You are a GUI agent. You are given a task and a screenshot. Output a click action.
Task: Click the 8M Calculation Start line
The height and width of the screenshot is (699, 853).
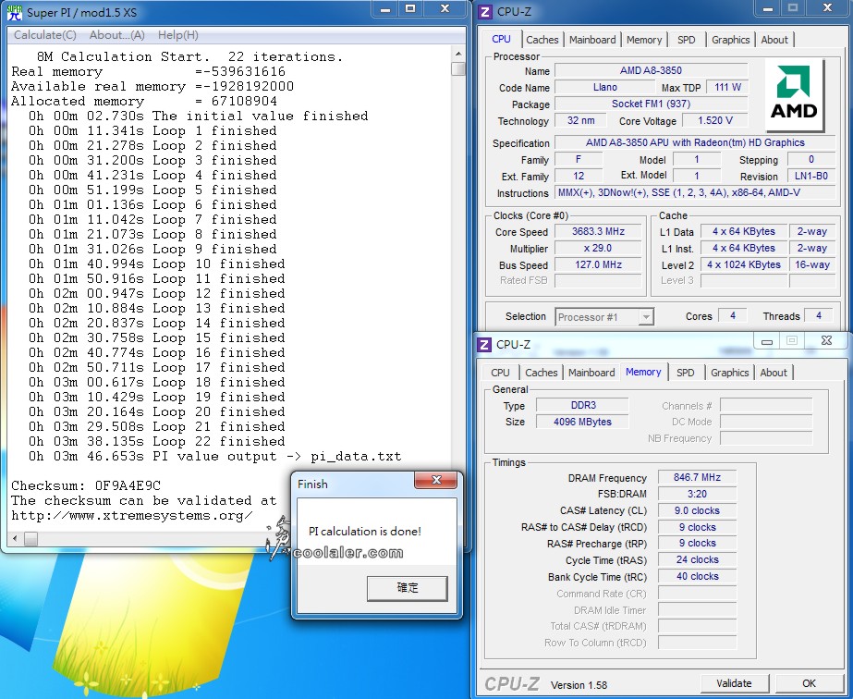coord(189,56)
